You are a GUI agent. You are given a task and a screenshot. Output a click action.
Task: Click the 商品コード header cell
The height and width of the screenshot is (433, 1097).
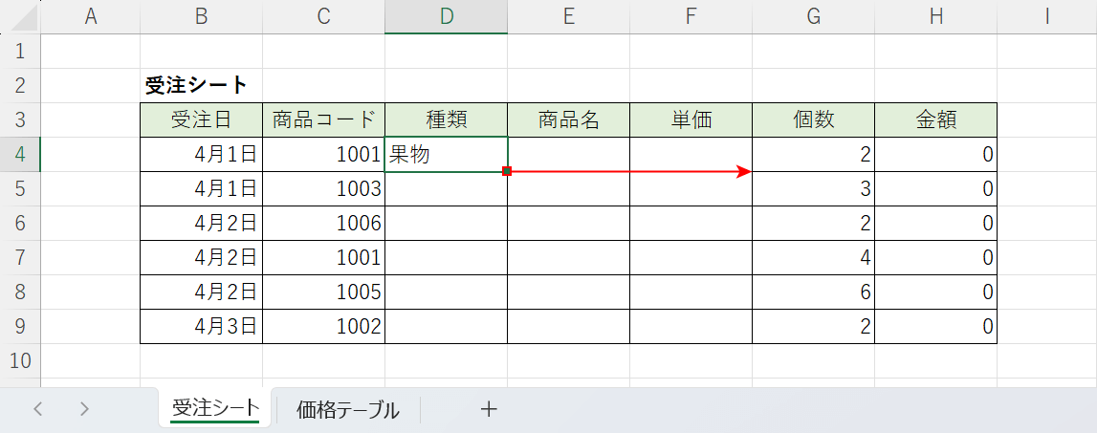[323, 120]
